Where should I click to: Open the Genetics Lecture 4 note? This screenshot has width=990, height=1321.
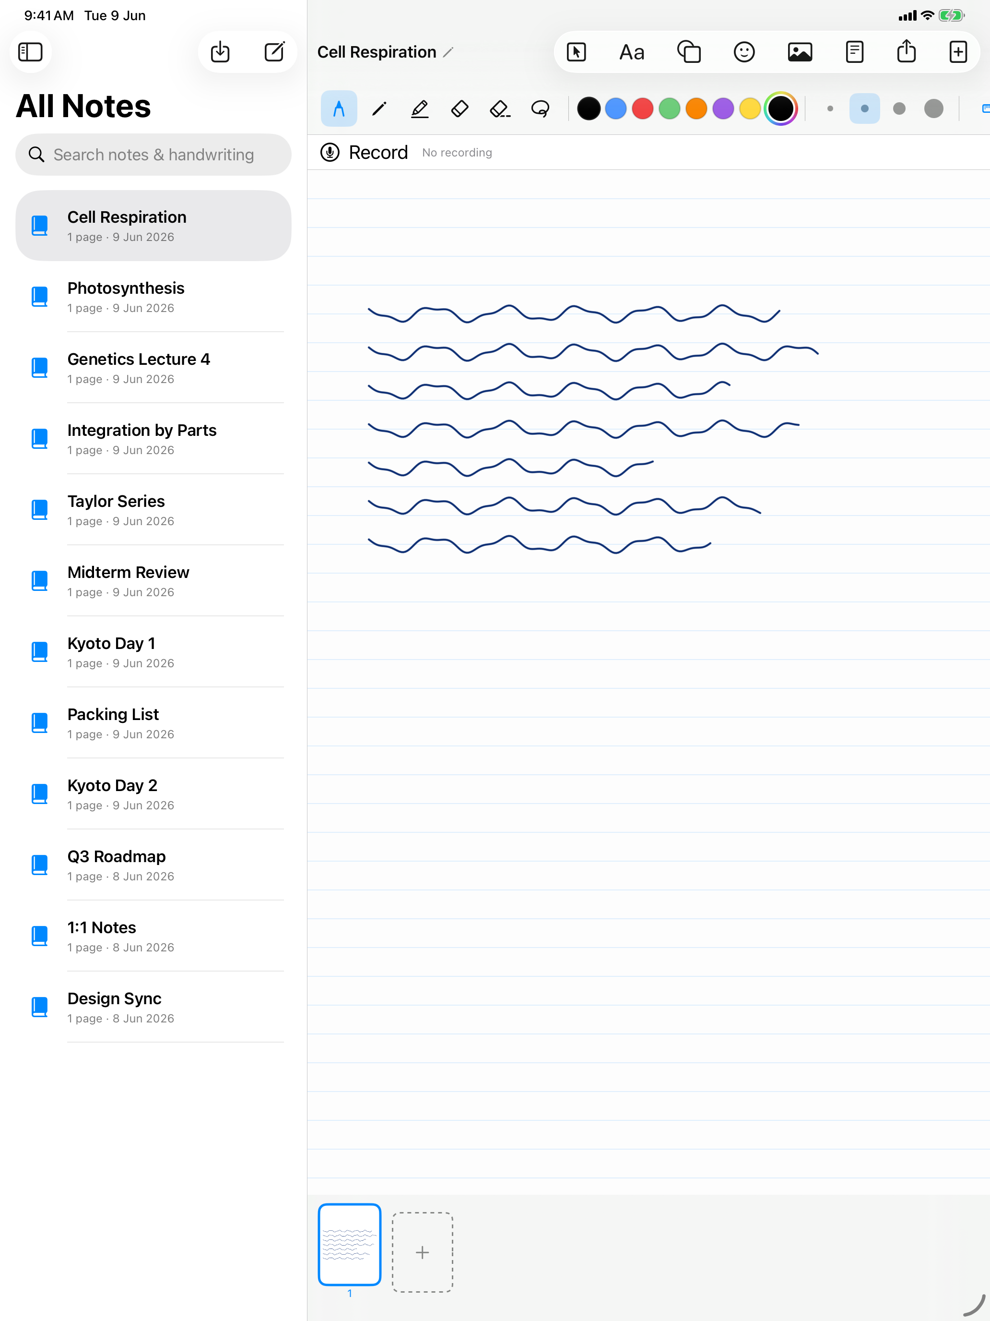(x=153, y=368)
